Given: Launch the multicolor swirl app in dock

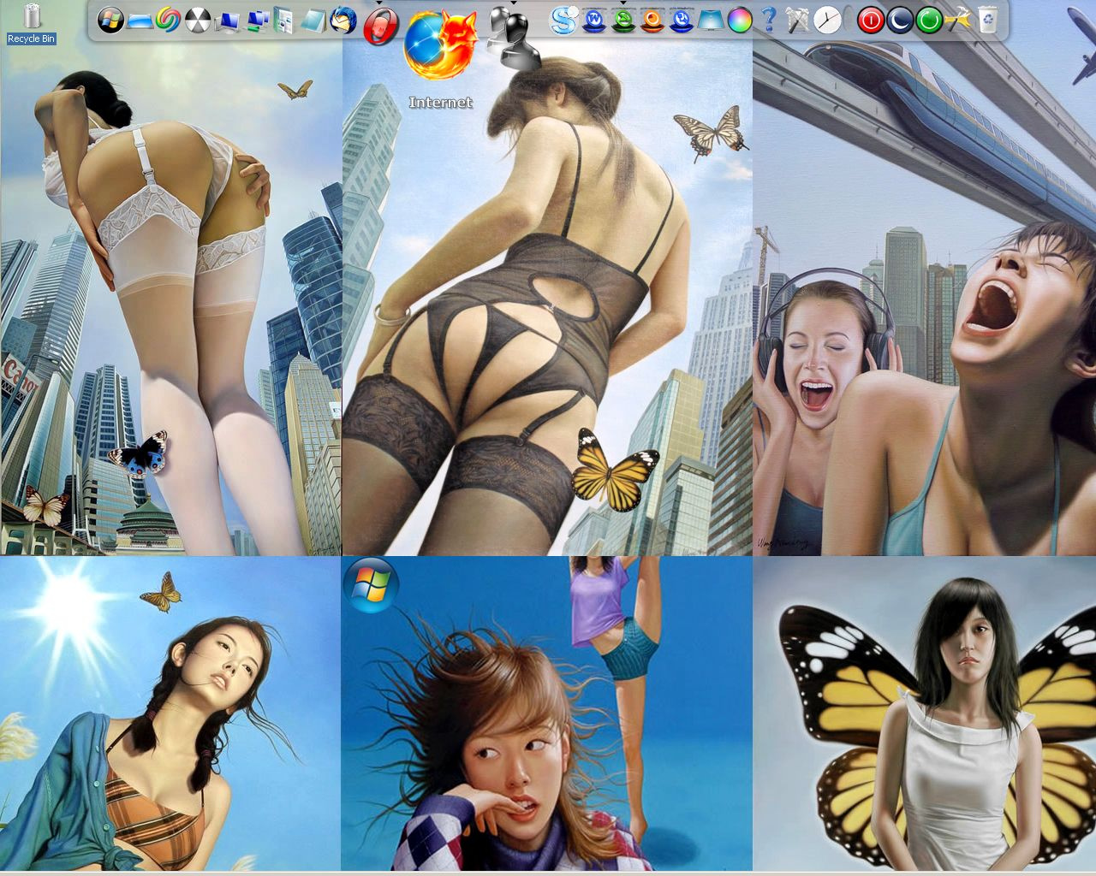Looking at the screenshot, I should pos(169,20).
